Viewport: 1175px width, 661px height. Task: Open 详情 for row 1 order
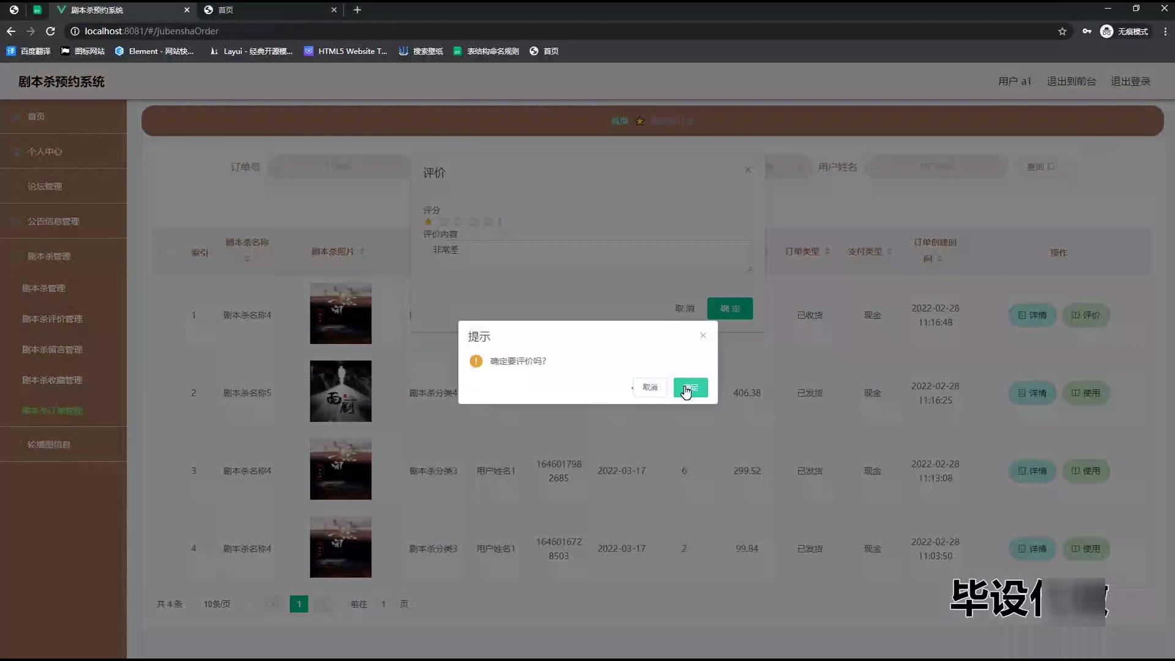pyautogui.click(x=1032, y=315)
